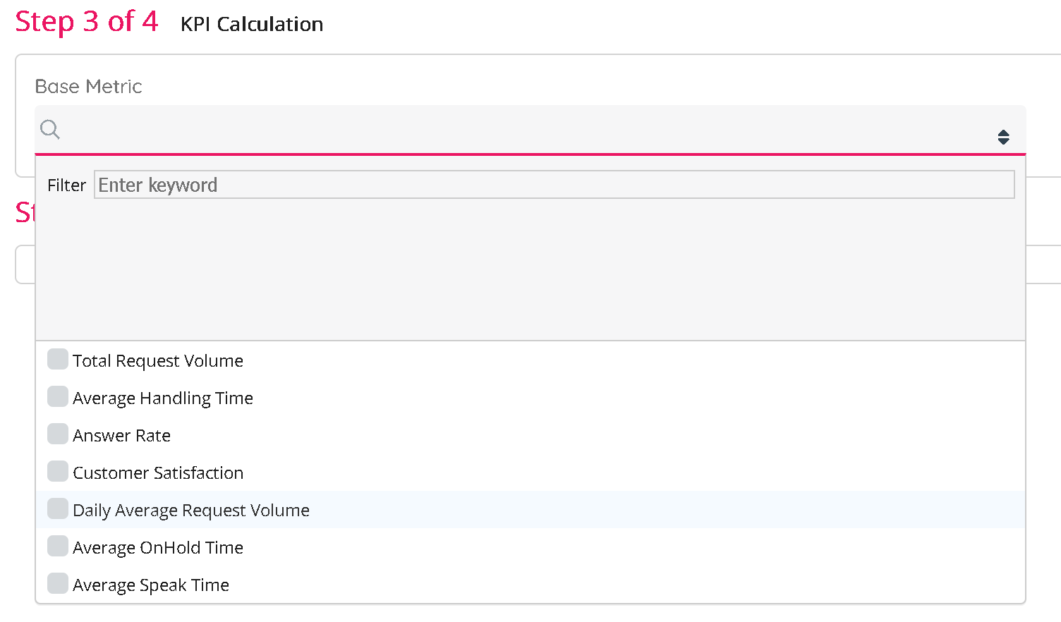The image size is (1061, 622).
Task: Select the Customer Satisfaction list label
Action: (158, 473)
